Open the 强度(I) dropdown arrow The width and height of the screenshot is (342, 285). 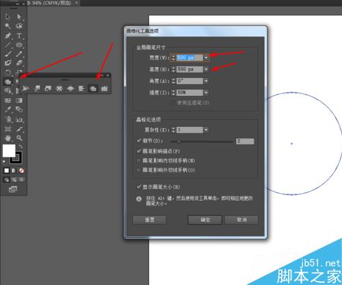click(x=206, y=92)
